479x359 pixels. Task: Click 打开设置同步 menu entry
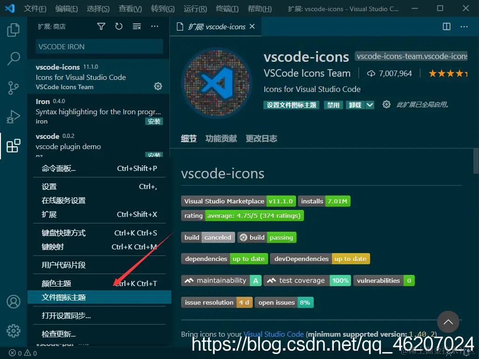pyautogui.click(x=99, y=316)
